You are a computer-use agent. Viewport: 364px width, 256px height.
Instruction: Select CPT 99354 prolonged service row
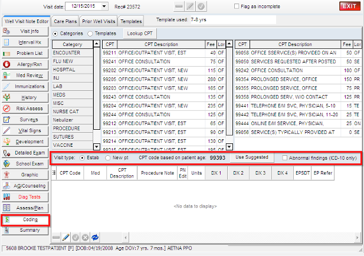[298, 80]
